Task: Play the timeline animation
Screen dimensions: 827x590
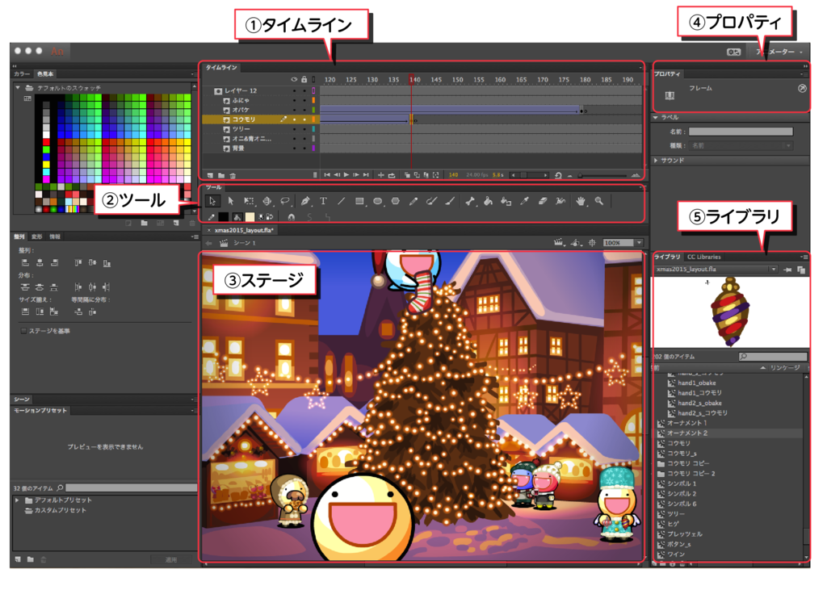Action: click(x=346, y=175)
